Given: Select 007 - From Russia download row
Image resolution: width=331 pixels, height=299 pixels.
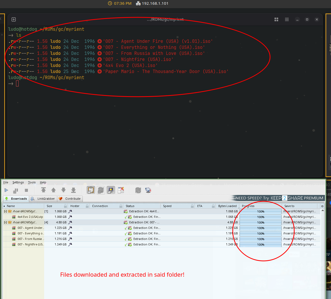Looking at the screenshot, I should (x=162, y=239).
